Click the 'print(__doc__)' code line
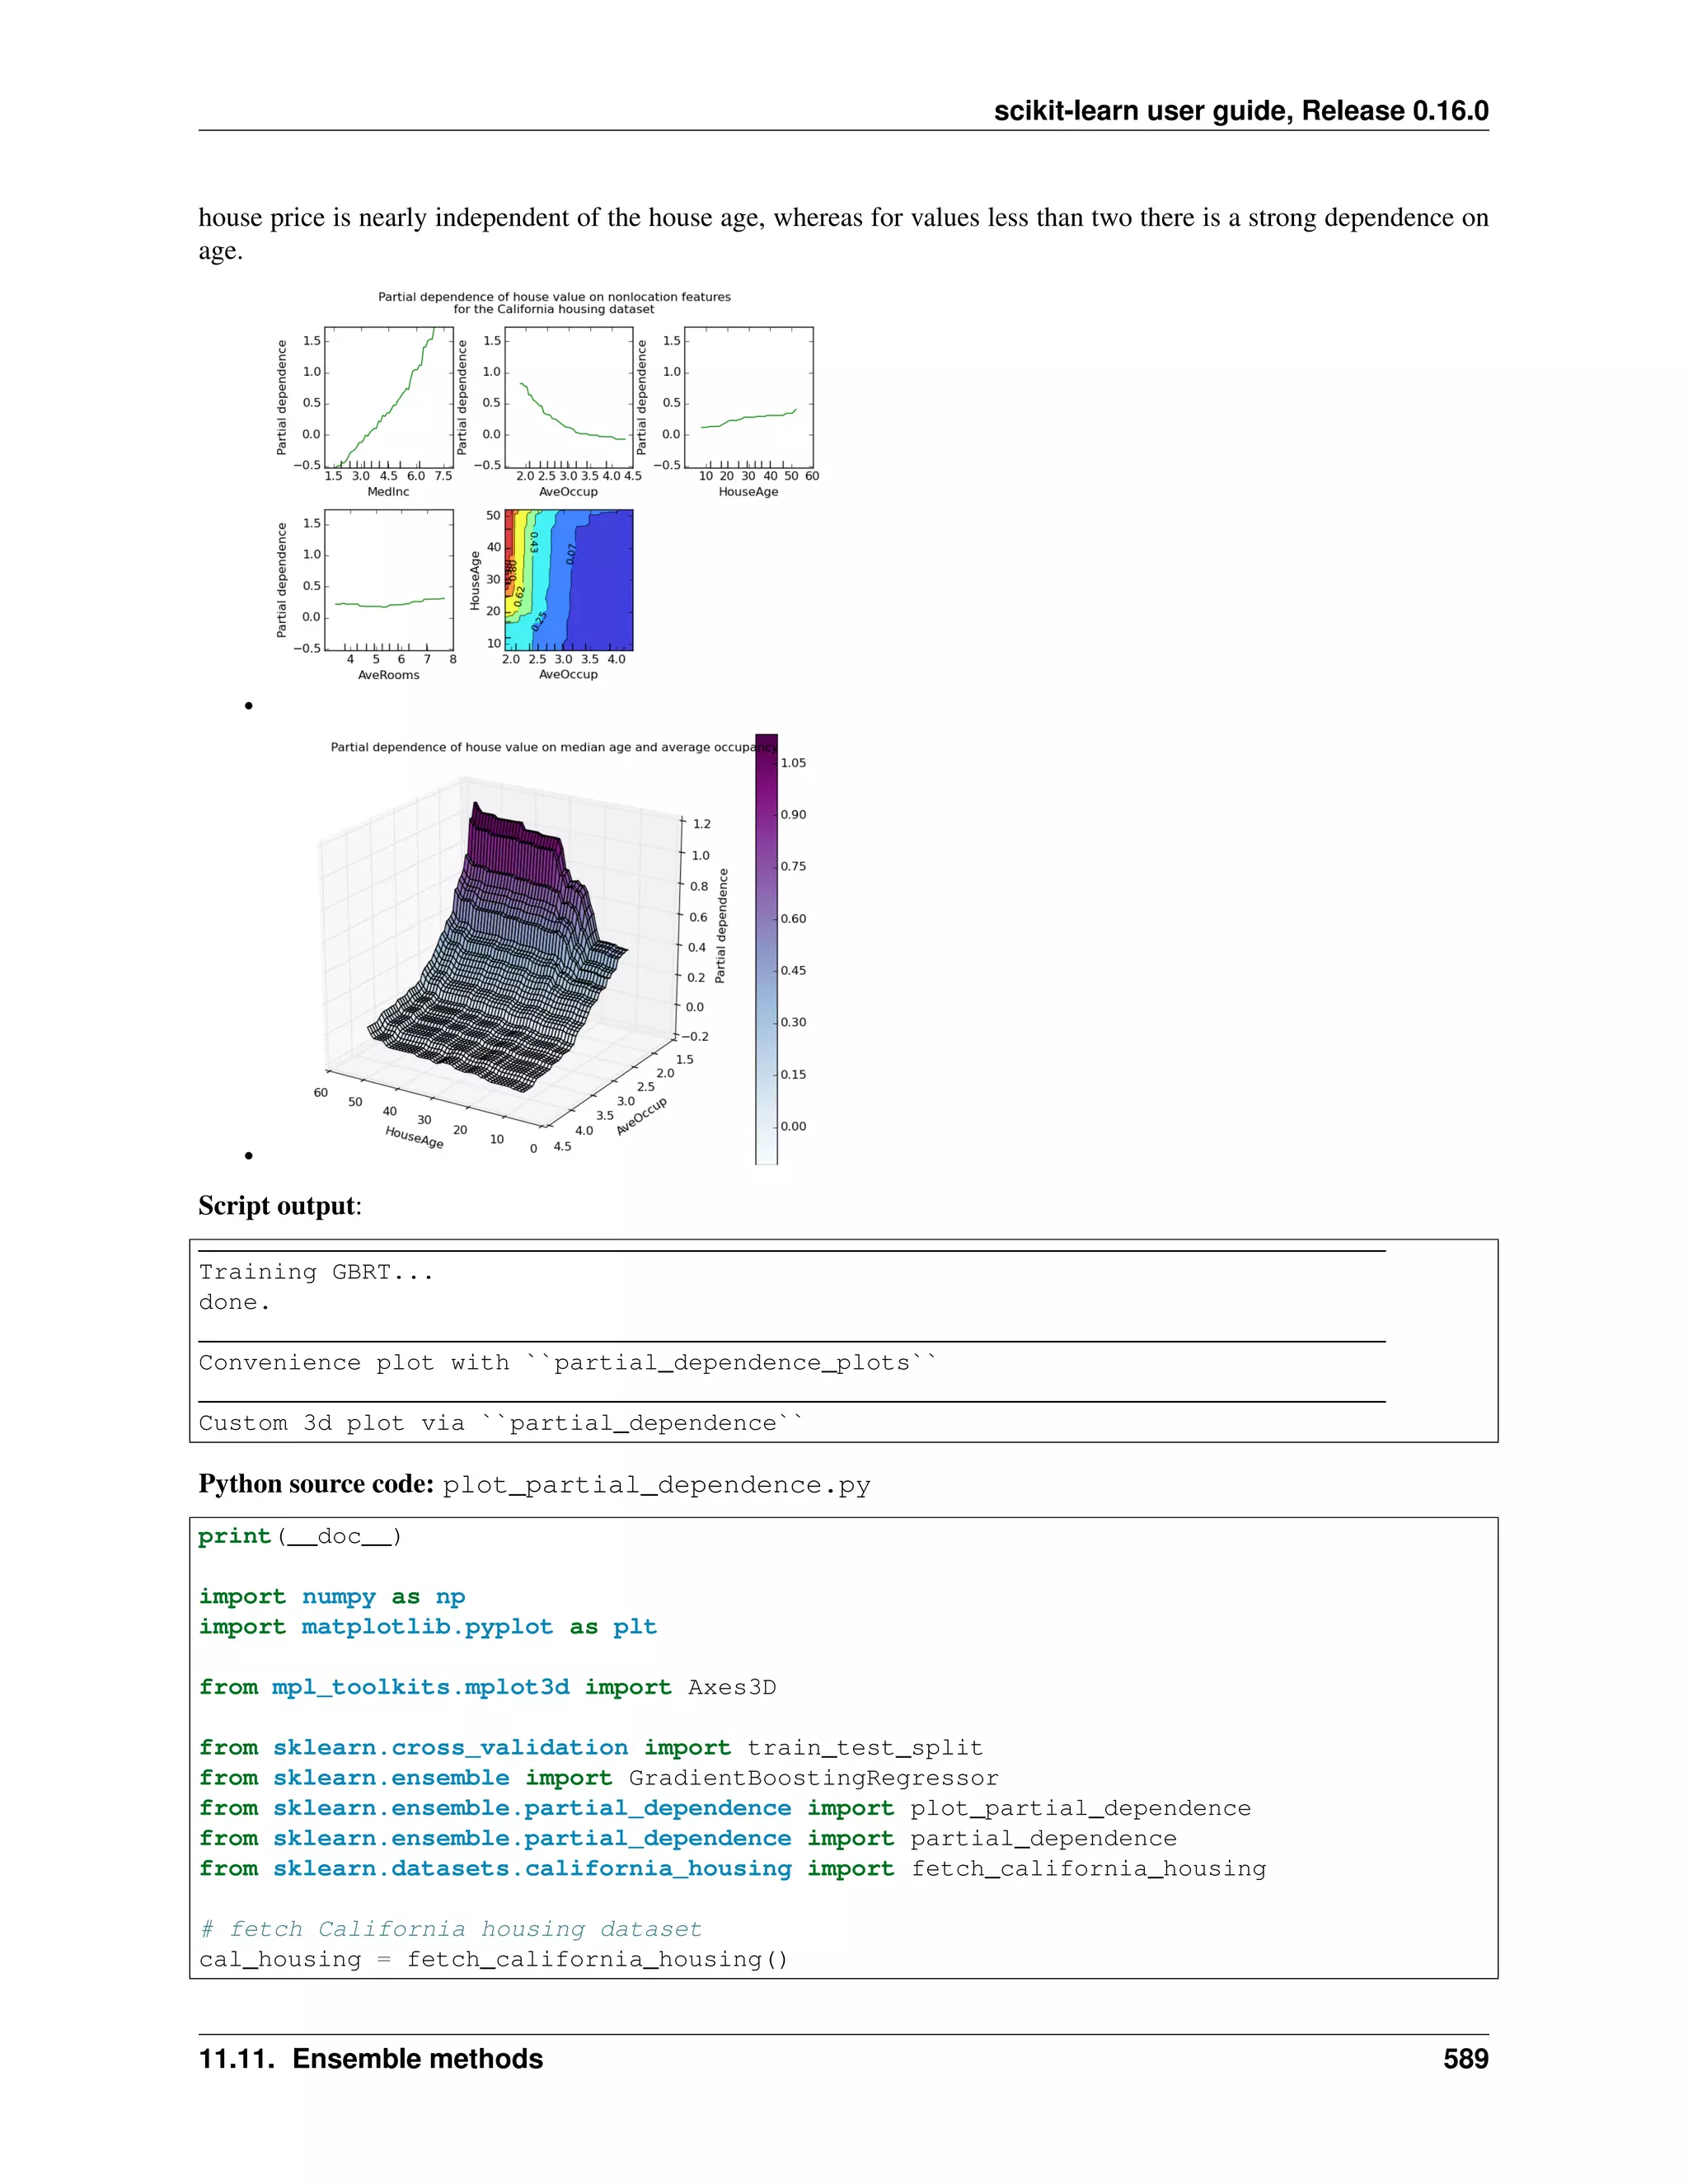Image resolution: width=1688 pixels, height=2184 pixels. (300, 1537)
